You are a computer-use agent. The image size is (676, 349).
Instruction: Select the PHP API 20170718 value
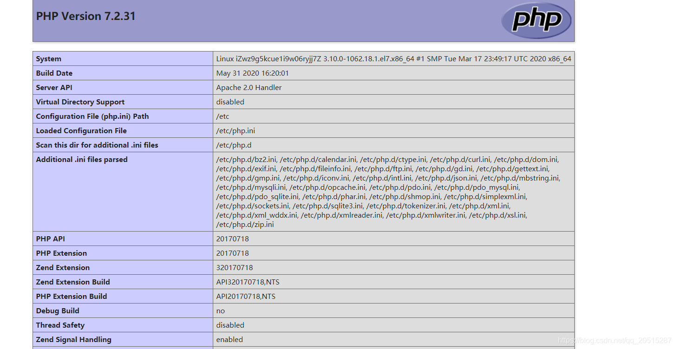click(233, 239)
